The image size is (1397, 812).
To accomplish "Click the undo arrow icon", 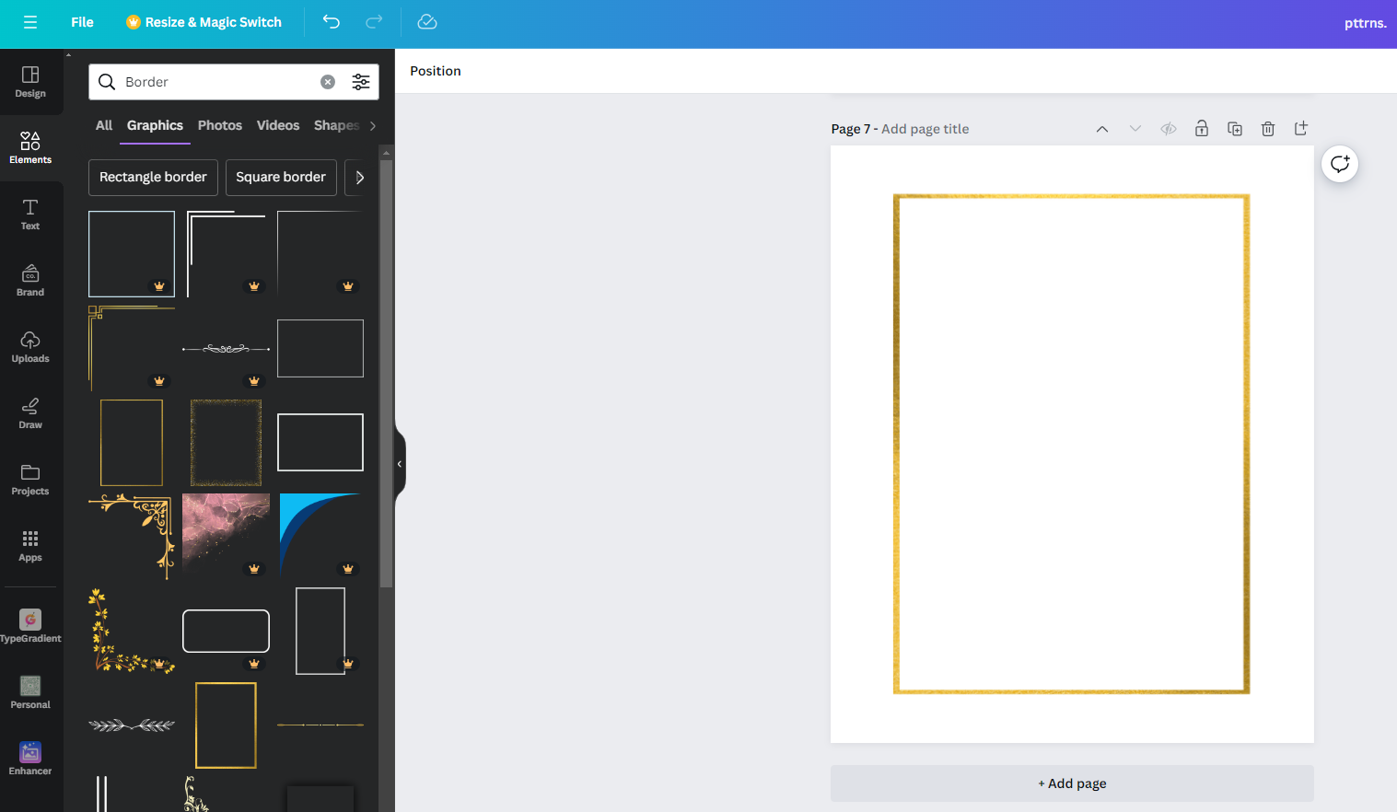I will (x=332, y=22).
